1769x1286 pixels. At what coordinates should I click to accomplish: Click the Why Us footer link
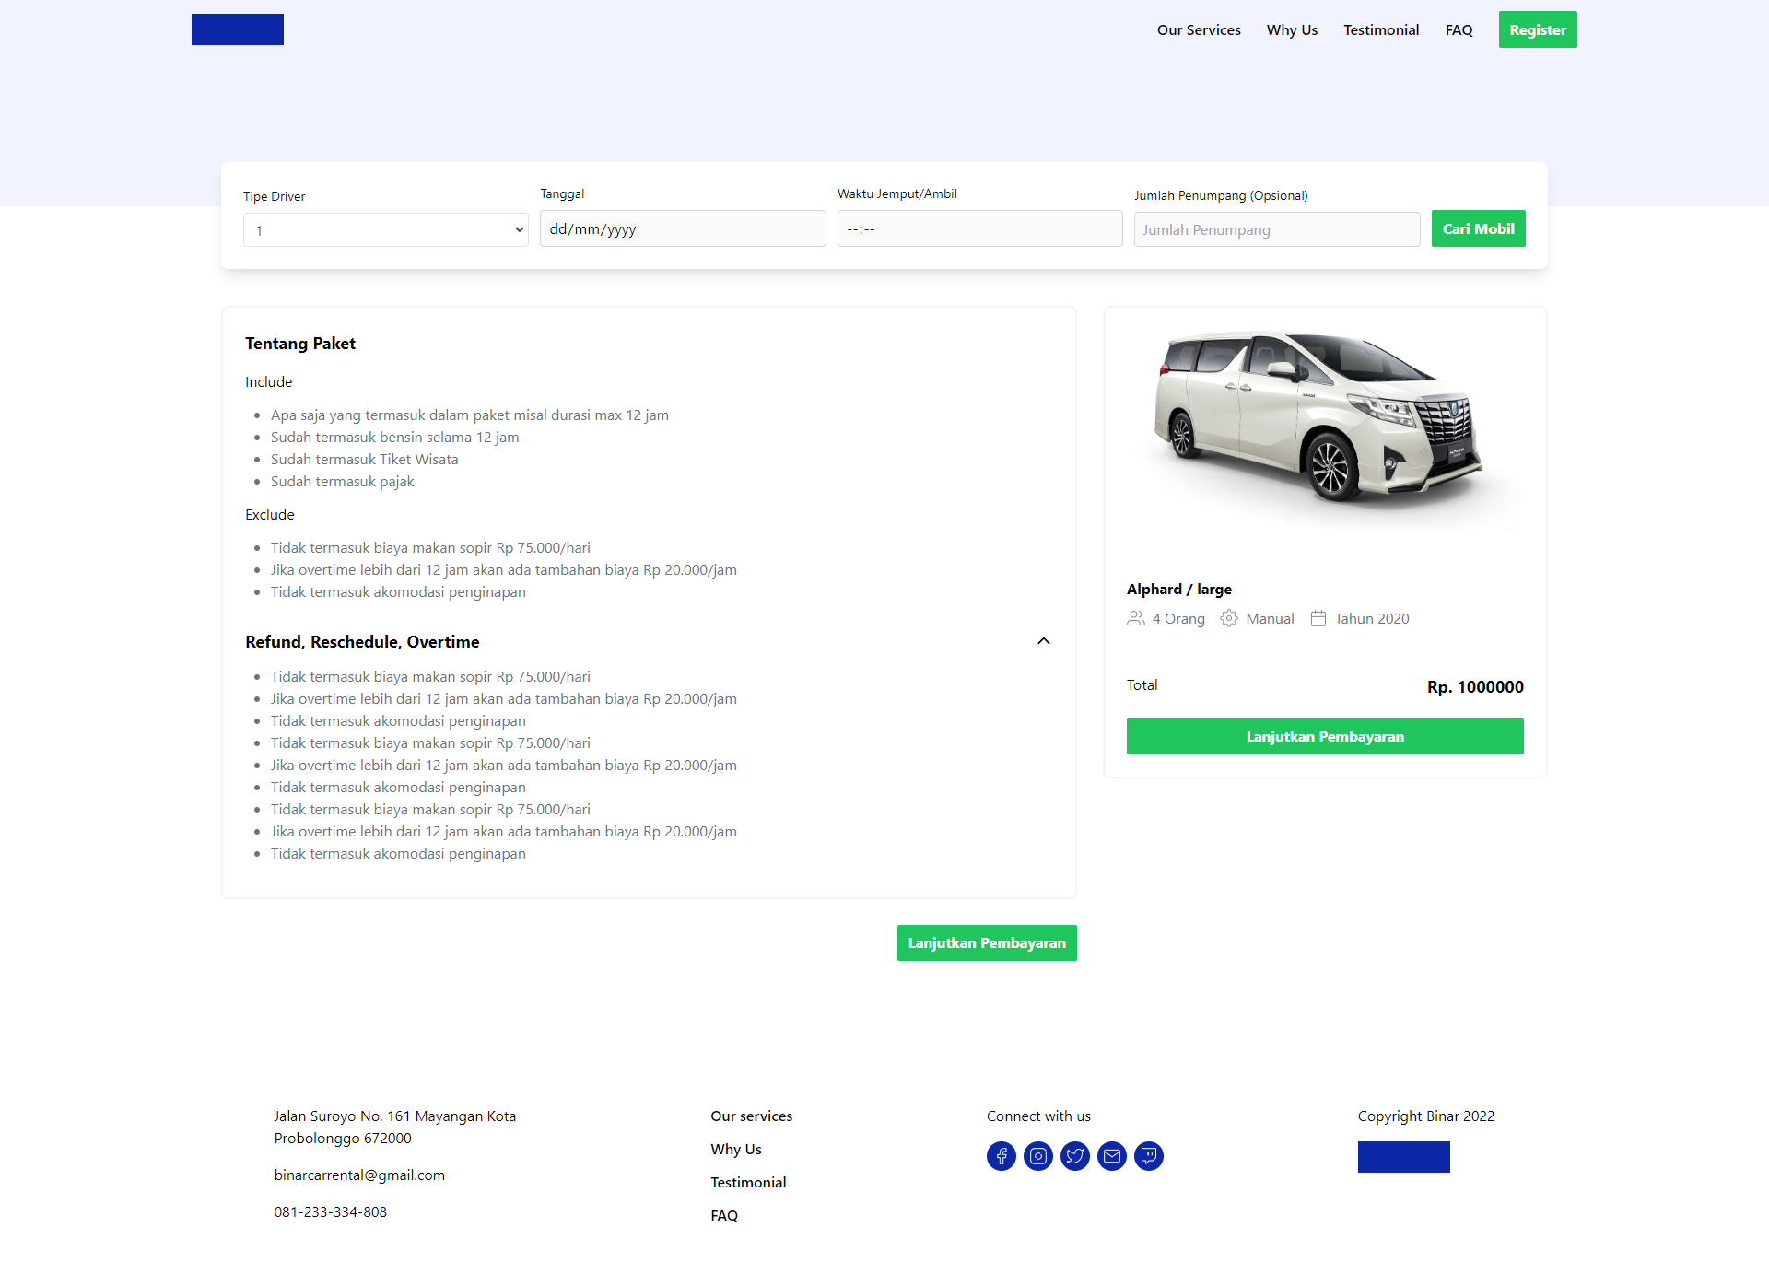pos(736,1149)
